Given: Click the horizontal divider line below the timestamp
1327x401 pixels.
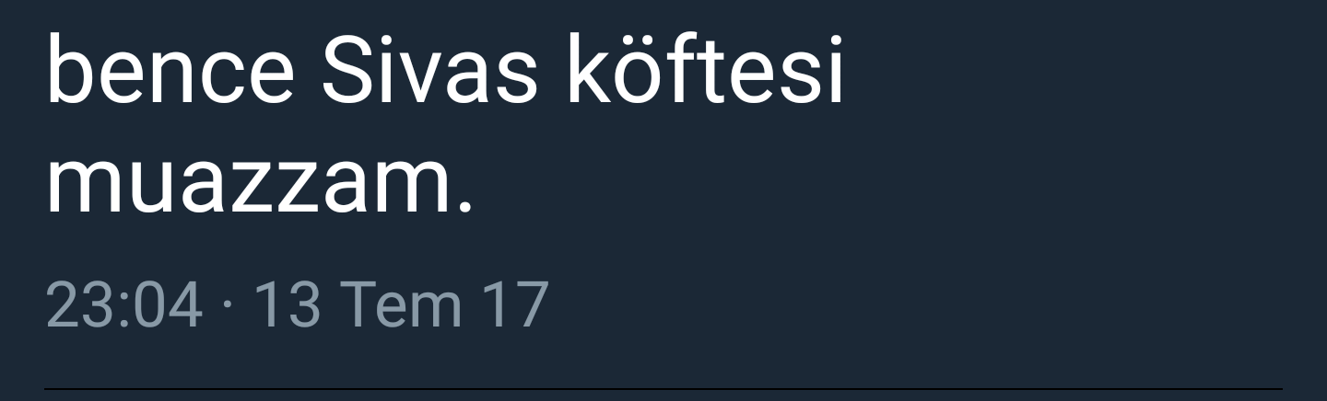Looking at the screenshot, I should 663,389.
